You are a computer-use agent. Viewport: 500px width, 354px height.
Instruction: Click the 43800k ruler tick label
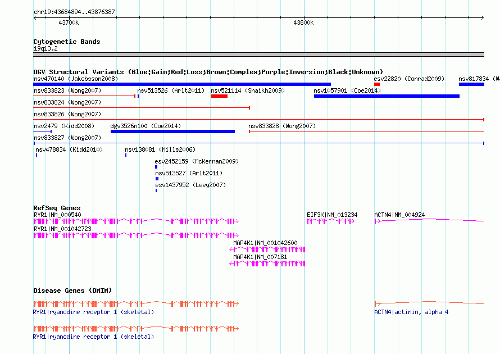click(x=303, y=22)
